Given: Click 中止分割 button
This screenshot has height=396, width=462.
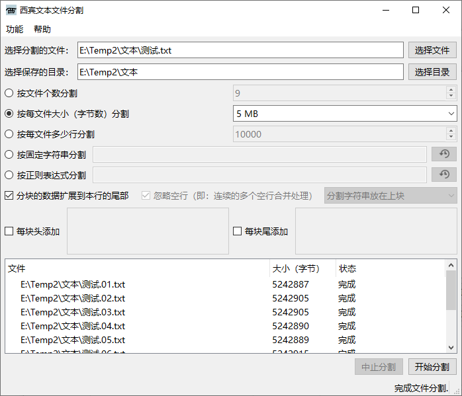Looking at the screenshot, I should (x=379, y=366).
